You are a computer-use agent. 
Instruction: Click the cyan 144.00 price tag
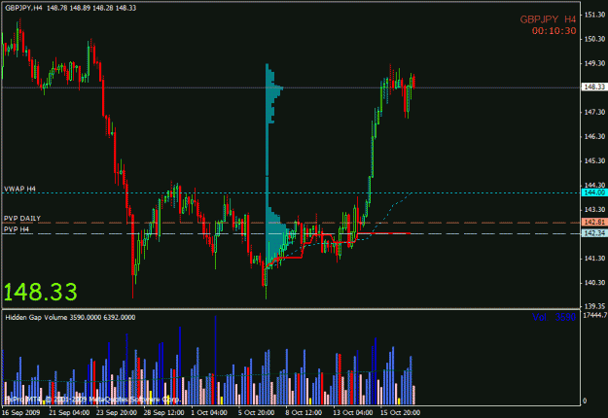(x=594, y=192)
